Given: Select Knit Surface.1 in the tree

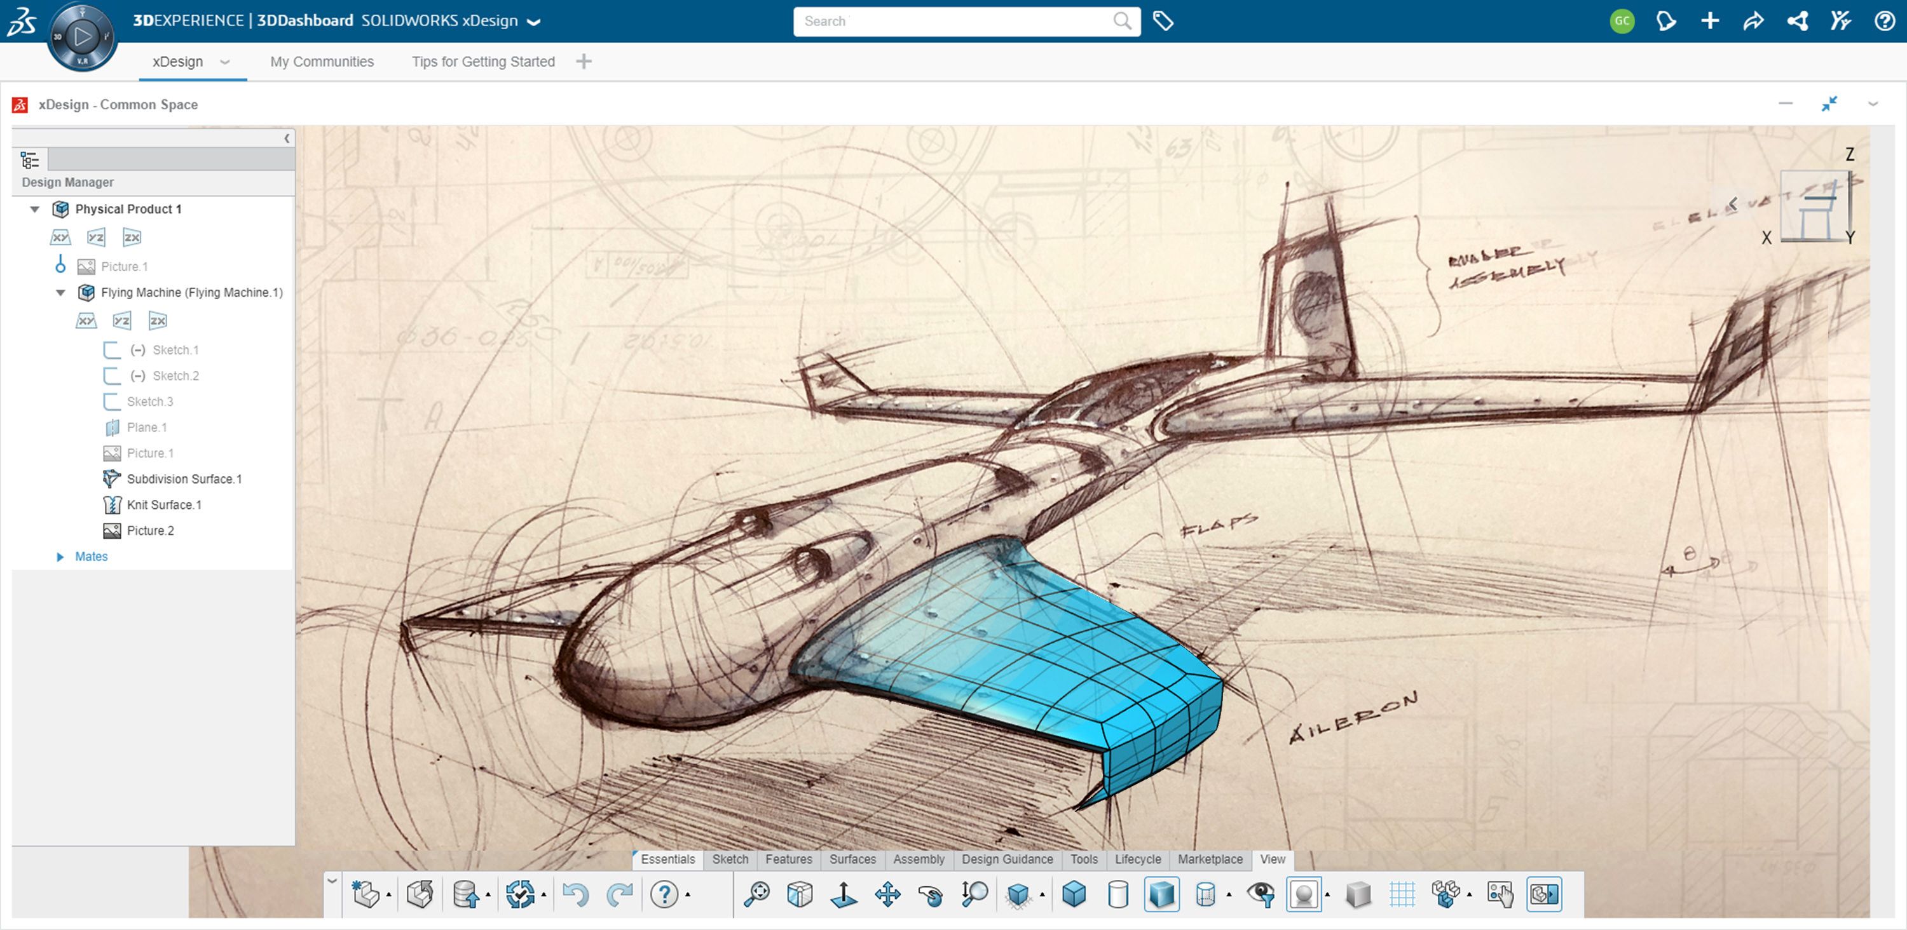Looking at the screenshot, I should coord(163,504).
